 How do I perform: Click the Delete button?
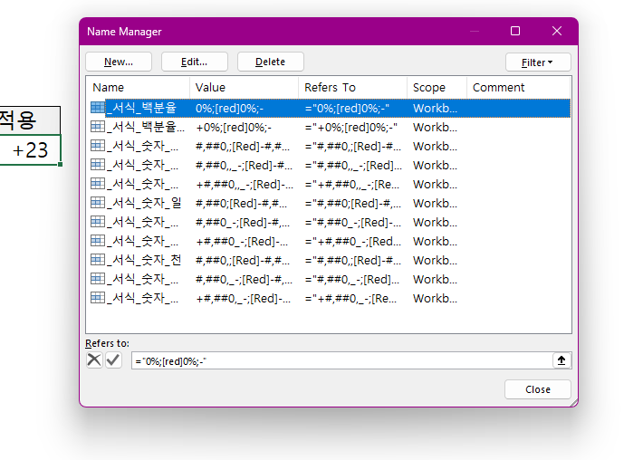(270, 62)
